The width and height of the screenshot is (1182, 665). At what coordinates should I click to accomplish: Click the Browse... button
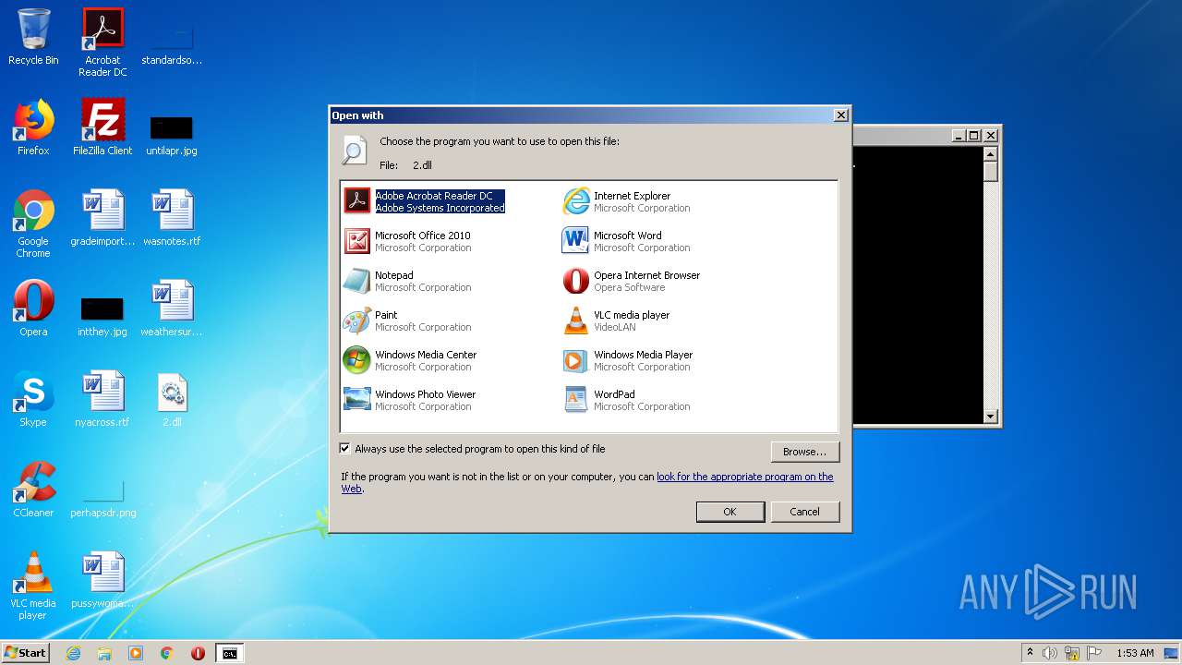click(804, 452)
